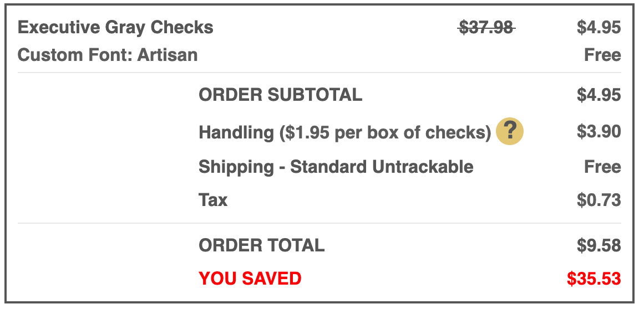Viewport: 639px width, 309px height.
Task: Click the ORDER TOTAL label
Action: tap(262, 245)
